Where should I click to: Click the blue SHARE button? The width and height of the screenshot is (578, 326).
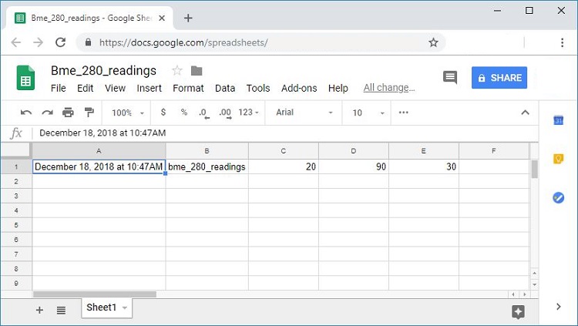pos(499,78)
